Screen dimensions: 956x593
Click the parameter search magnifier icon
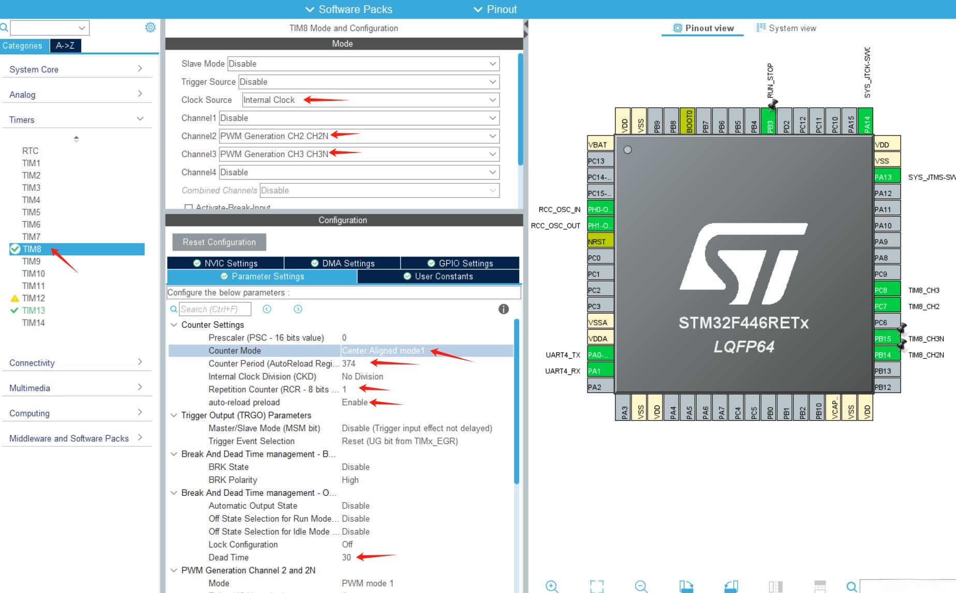pos(174,309)
